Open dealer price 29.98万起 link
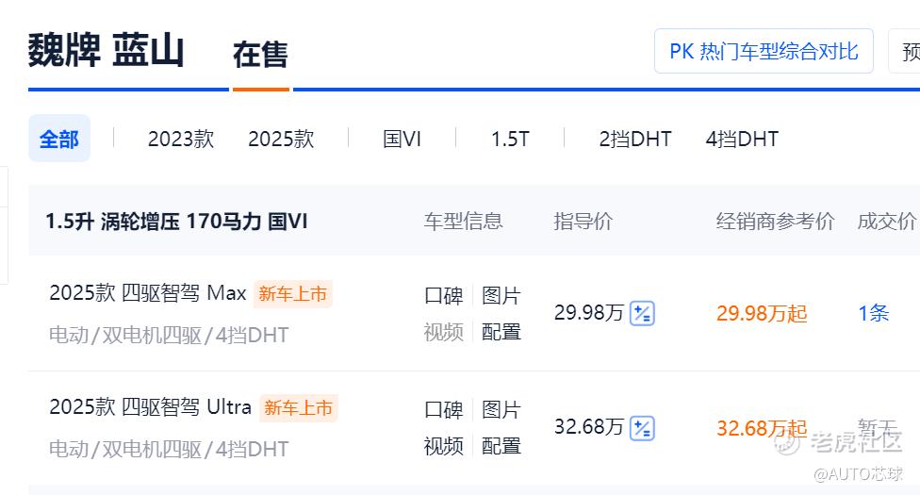This screenshot has width=920, height=495. click(x=762, y=313)
